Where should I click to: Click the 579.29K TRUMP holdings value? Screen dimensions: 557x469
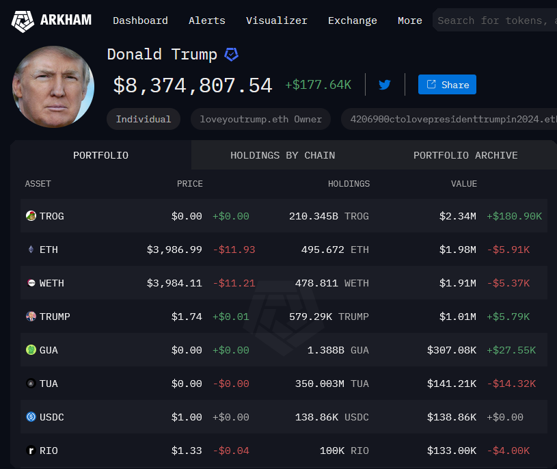tap(329, 317)
